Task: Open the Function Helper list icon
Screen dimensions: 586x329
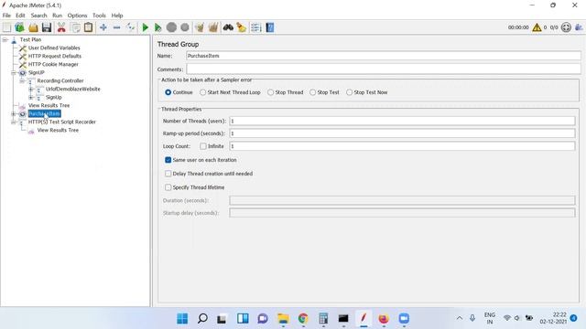Action: pos(256,27)
